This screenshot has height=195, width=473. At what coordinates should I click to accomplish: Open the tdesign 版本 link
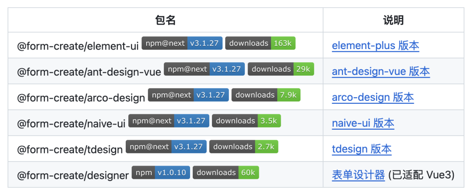[x=362, y=149]
